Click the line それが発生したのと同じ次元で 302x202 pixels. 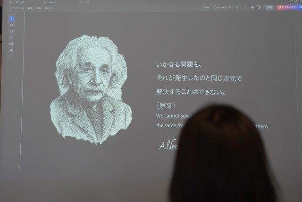[199, 78]
